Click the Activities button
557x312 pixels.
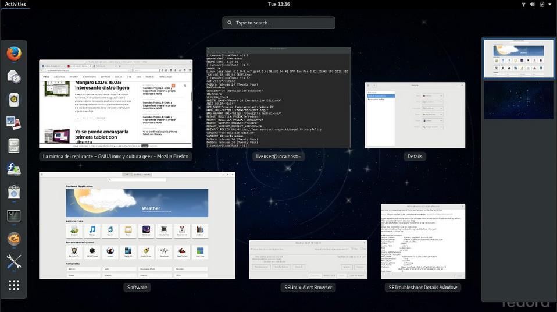pos(15,4)
